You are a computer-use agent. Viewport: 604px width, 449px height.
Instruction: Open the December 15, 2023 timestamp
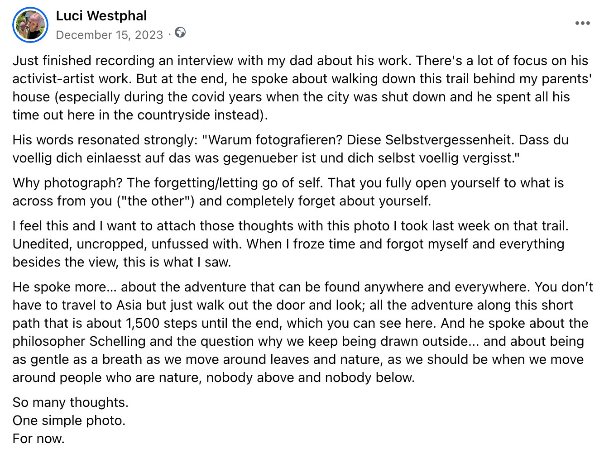(x=109, y=35)
